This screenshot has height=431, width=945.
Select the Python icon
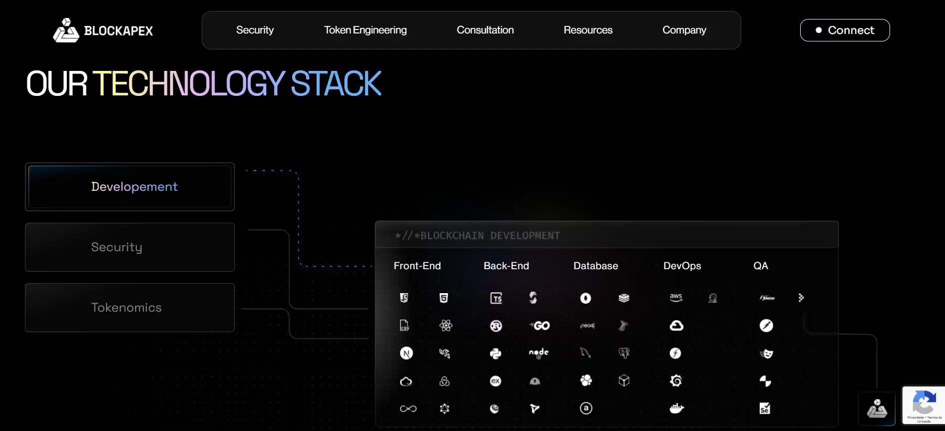[x=495, y=354]
